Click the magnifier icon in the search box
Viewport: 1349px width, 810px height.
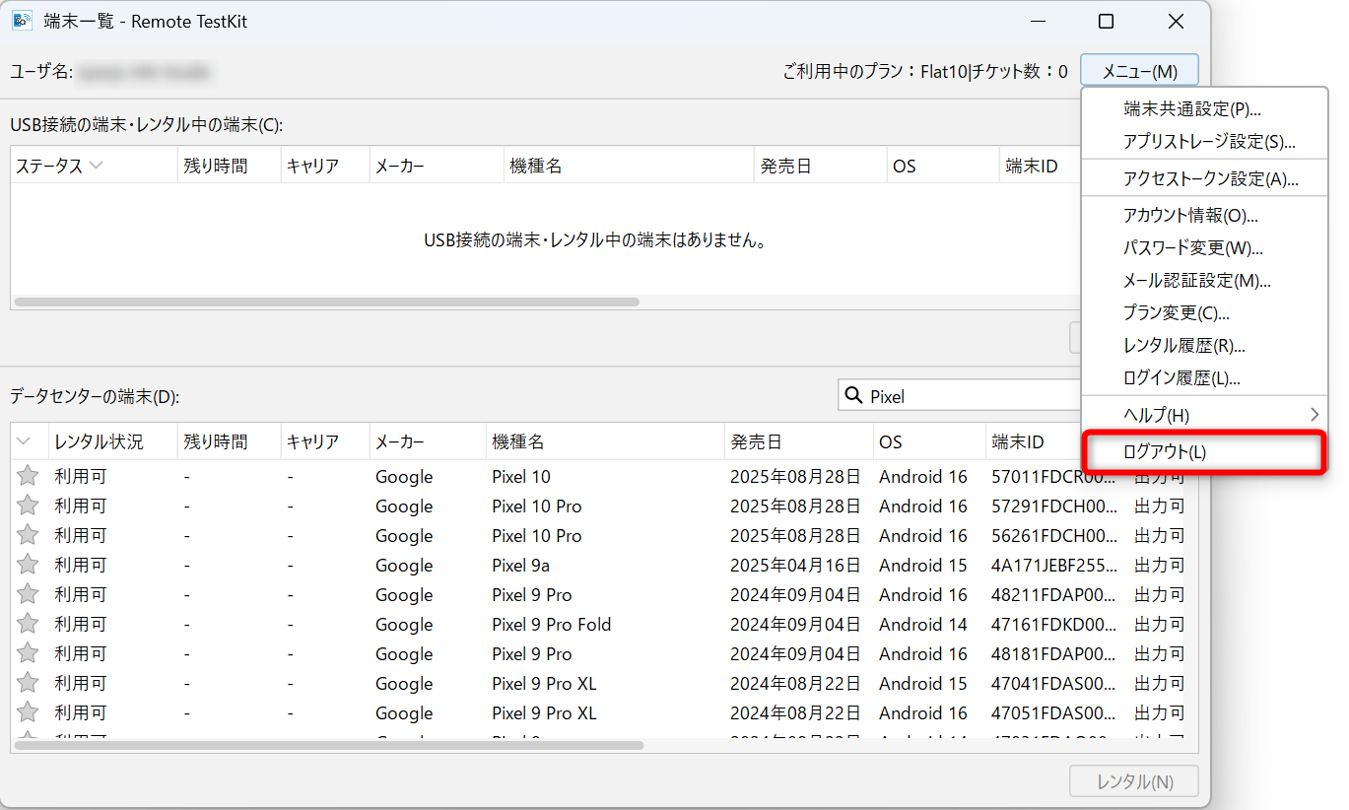[852, 396]
